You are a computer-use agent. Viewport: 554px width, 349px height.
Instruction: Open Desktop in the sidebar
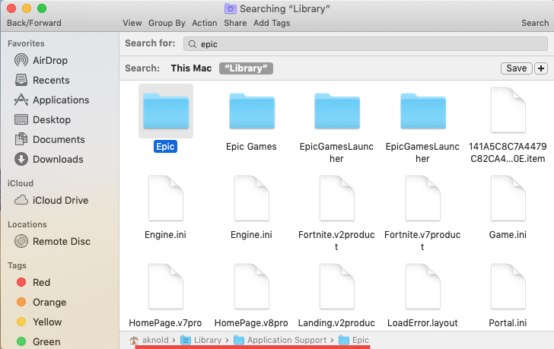click(x=43, y=119)
